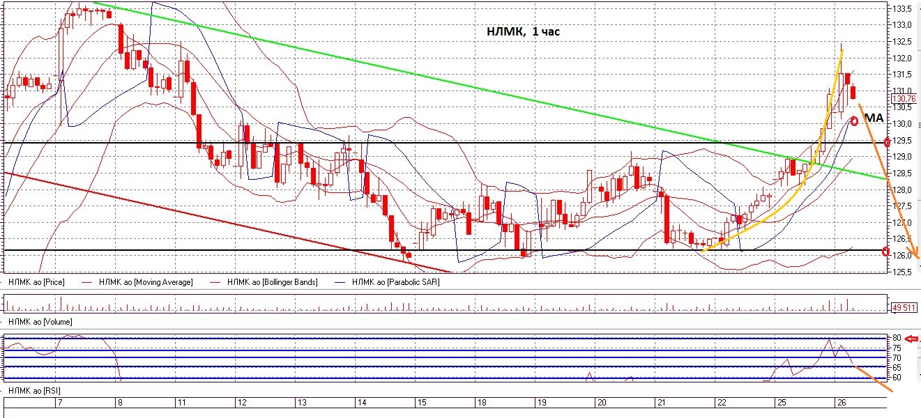This screenshot has width=921, height=418.
Task: Click date 21 on the time axis
Action: 660,403
